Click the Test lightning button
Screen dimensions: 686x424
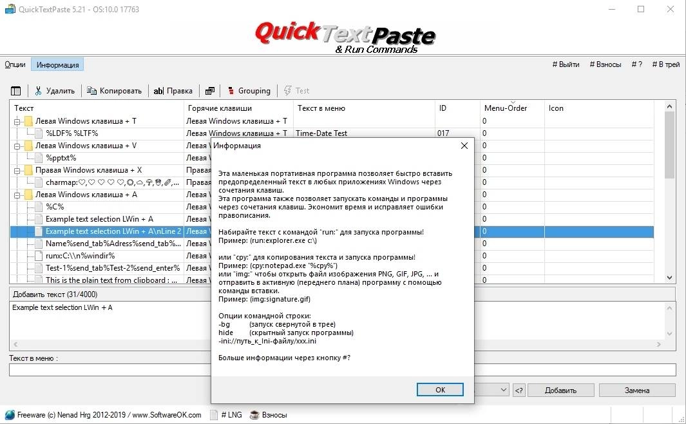pos(297,91)
